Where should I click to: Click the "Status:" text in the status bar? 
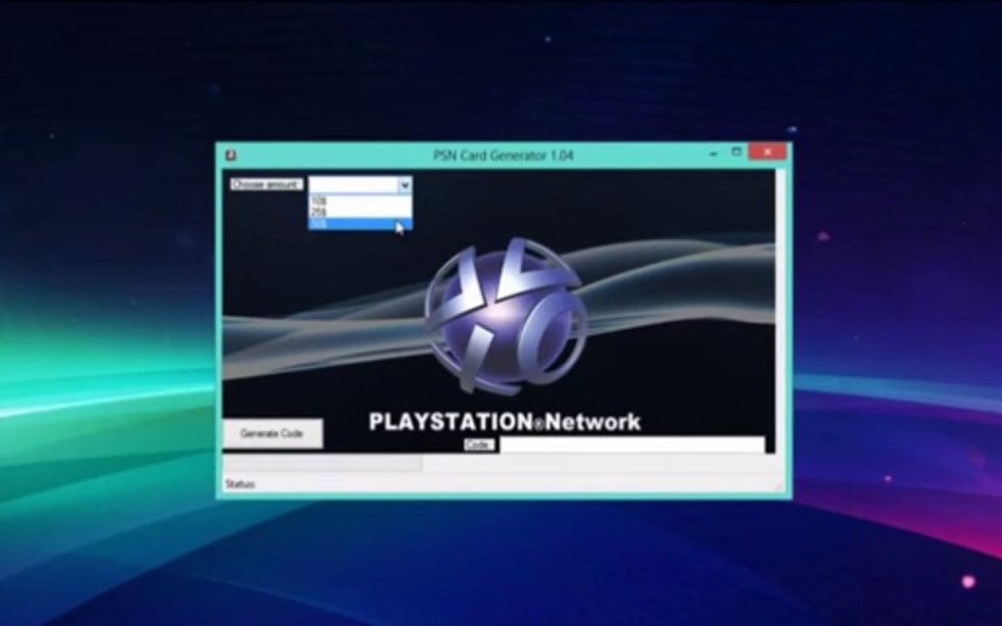(x=240, y=484)
